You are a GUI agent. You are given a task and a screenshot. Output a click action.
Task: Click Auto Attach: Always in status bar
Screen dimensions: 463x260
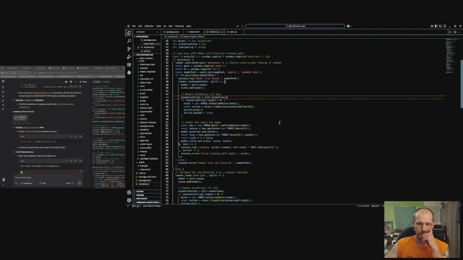pyautogui.click(x=151, y=206)
